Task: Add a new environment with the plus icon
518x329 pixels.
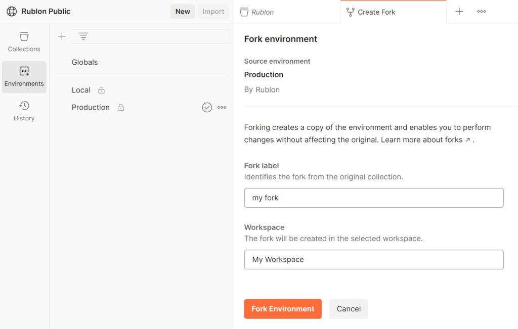Action: [61, 36]
